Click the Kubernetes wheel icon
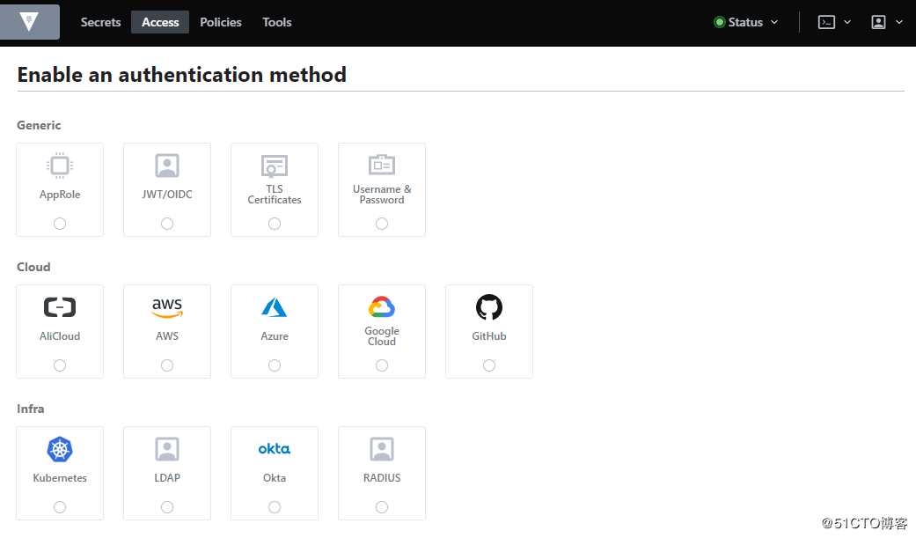This screenshot has height=538, width=916. [60, 449]
